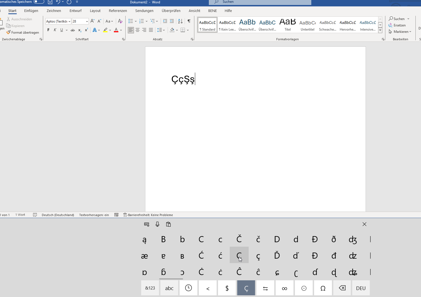Open the borders dropdown arrow
This screenshot has width=421, height=297.
tap(188, 30)
